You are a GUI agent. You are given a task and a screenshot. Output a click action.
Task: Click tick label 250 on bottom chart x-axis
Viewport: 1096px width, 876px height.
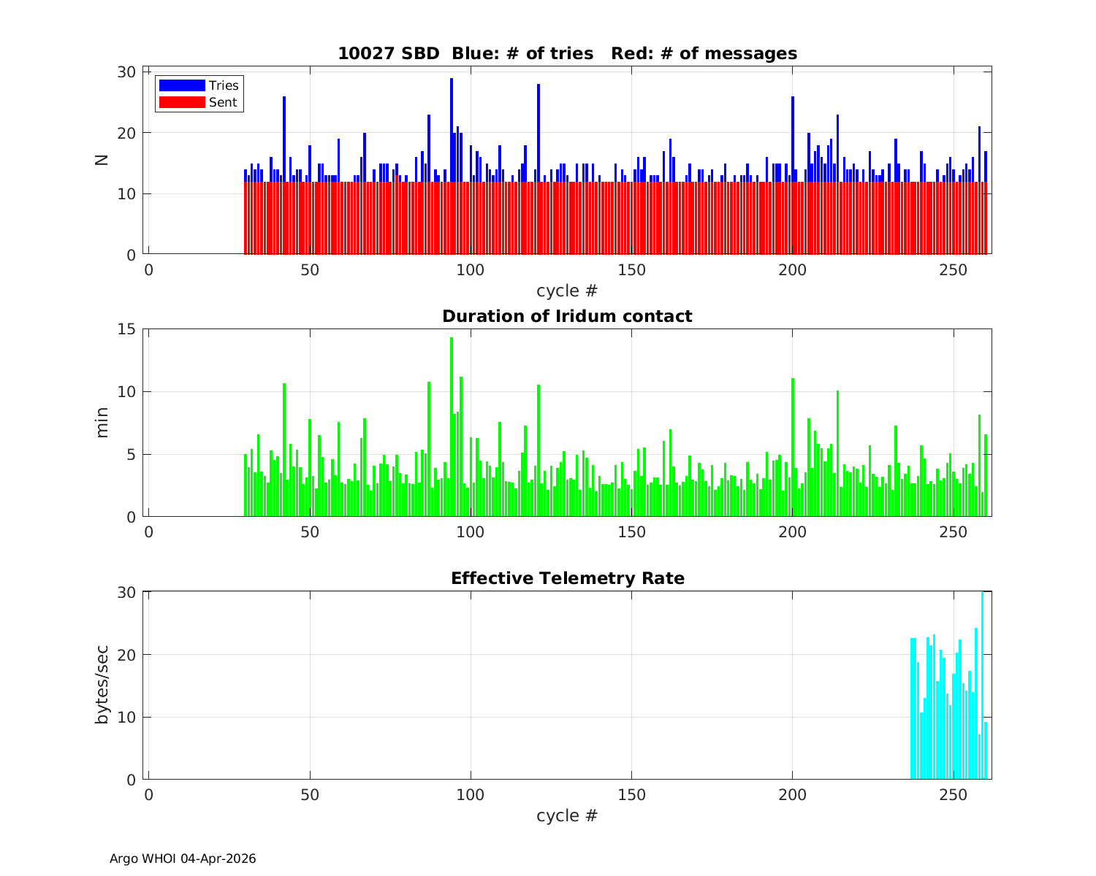coord(953,794)
